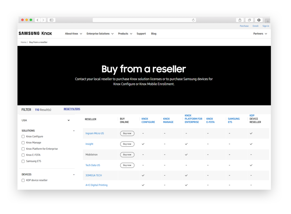Expand the Products menu

coord(125,34)
